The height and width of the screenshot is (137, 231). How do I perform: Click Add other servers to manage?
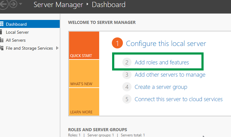click(x=170, y=74)
